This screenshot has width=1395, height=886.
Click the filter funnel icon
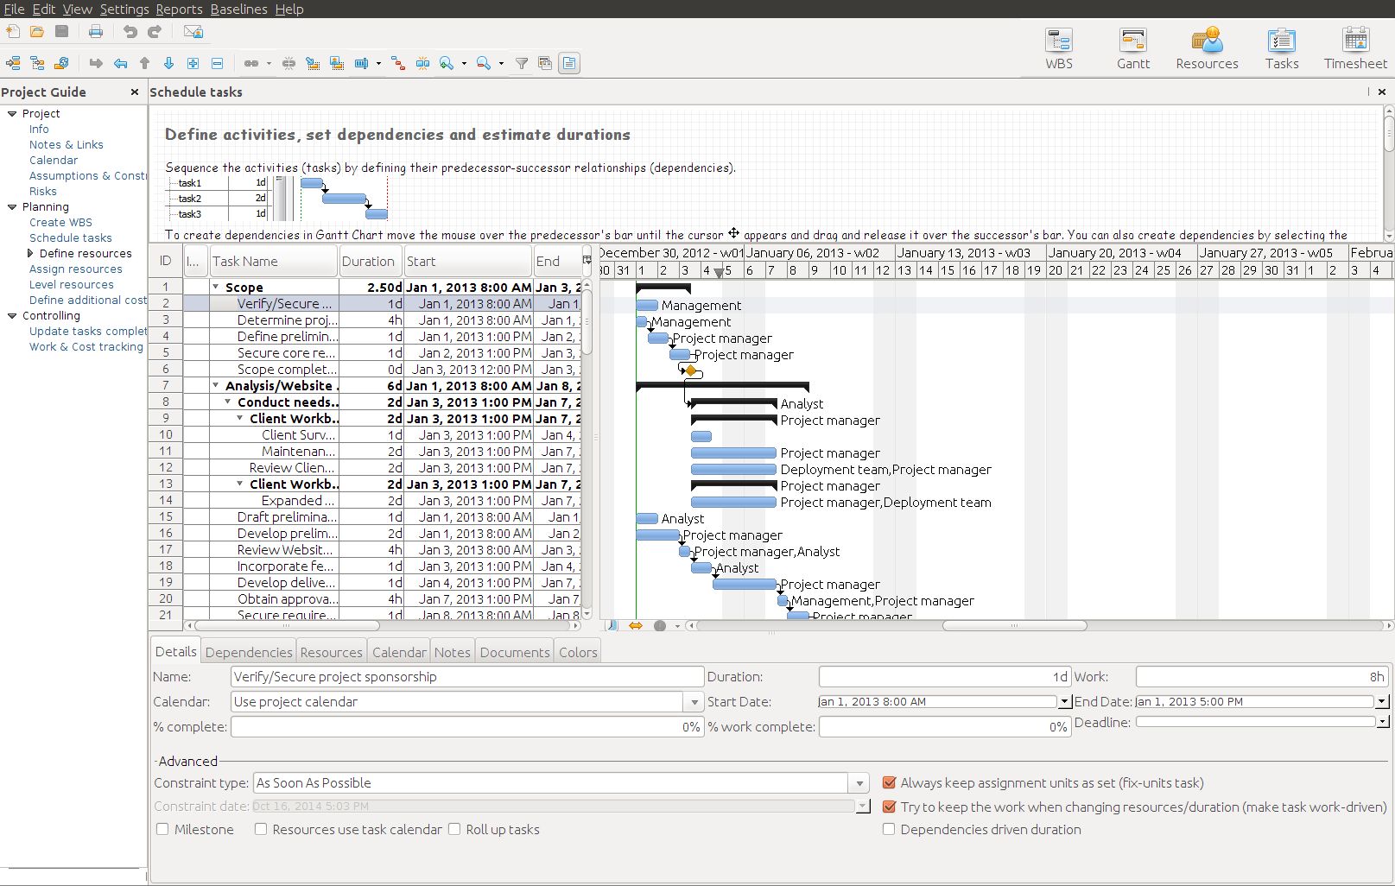tap(522, 63)
